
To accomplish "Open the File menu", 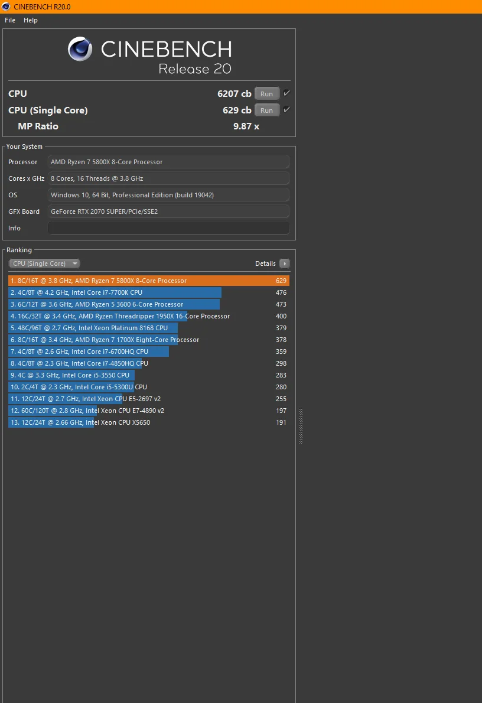I will point(10,20).
